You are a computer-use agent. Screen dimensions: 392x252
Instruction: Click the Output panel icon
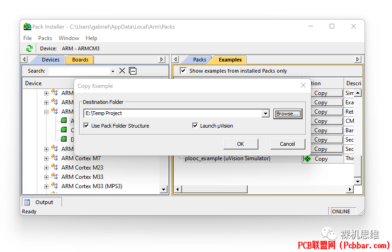pyautogui.click(x=27, y=202)
